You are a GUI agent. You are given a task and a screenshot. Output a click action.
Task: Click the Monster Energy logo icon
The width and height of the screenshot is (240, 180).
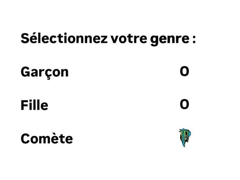click(x=185, y=138)
